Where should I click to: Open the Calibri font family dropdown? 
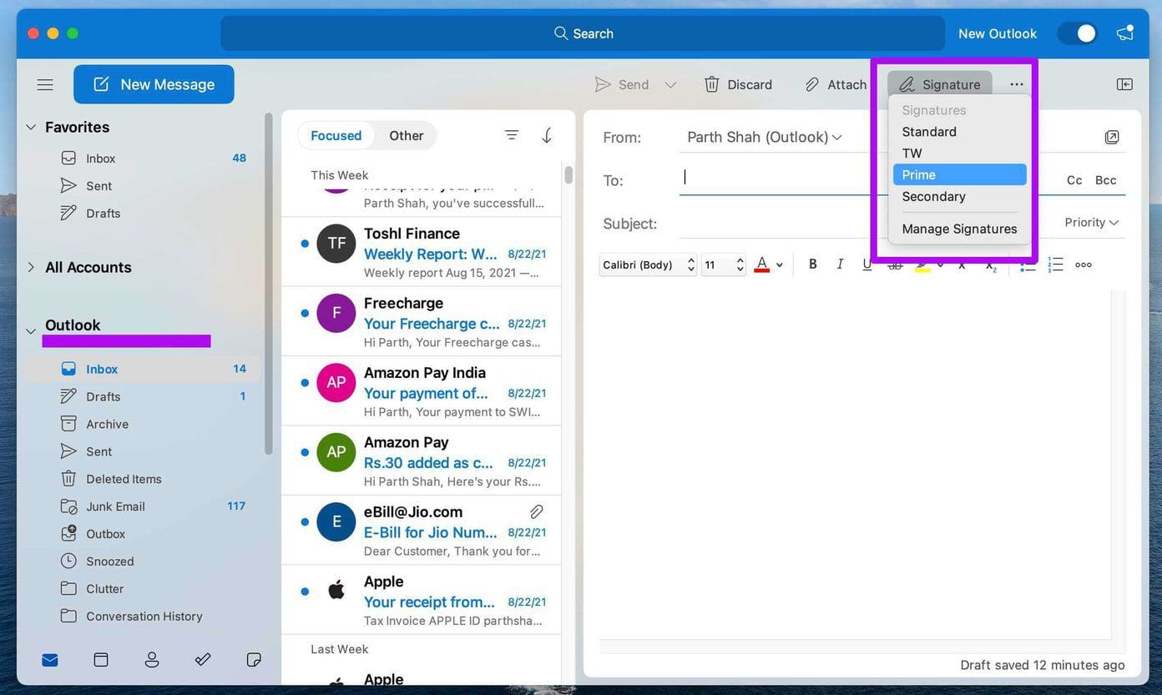click(648, 264)
